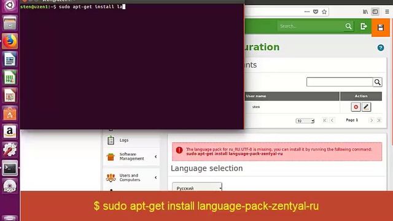Toggle Firefox sidebar icon
Viewport: 393px width, 221px height.
tap(375, 12)
